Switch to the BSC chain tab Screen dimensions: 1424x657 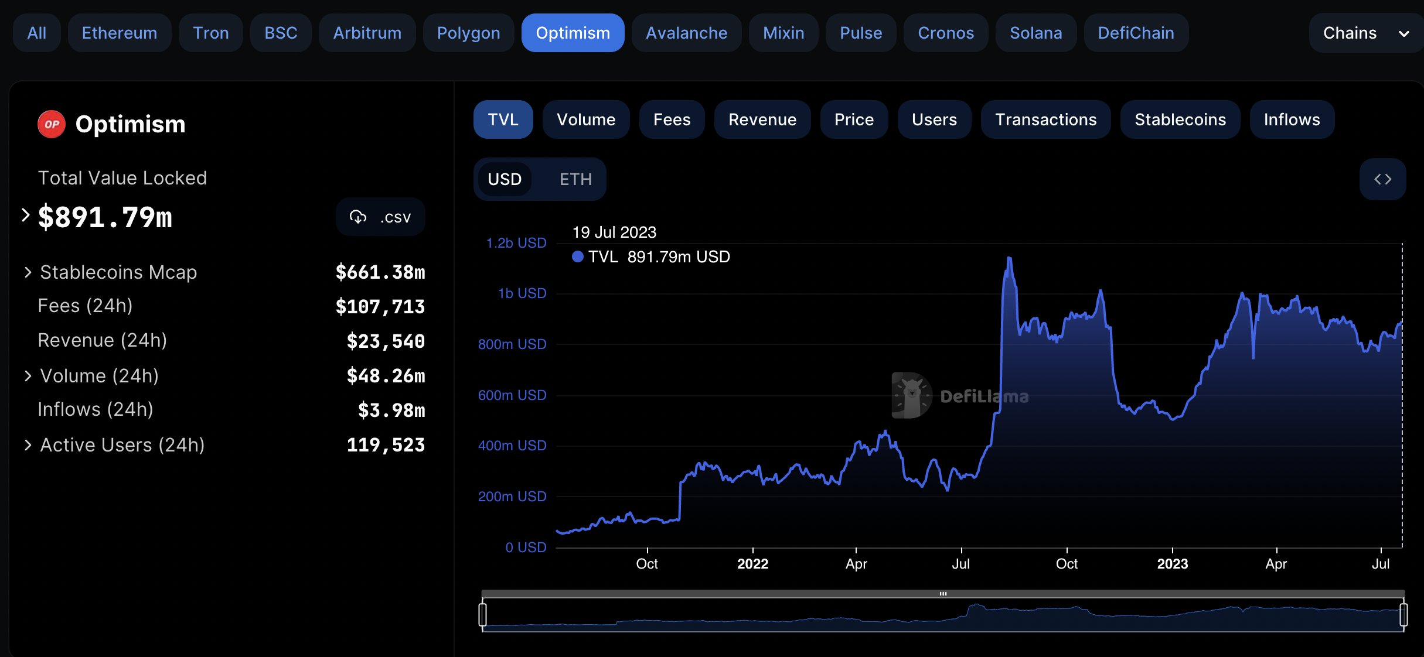click(x=281, y=33)
